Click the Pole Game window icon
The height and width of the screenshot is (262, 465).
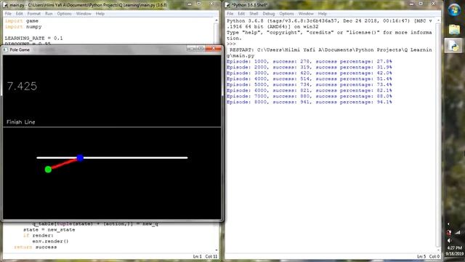5,50
